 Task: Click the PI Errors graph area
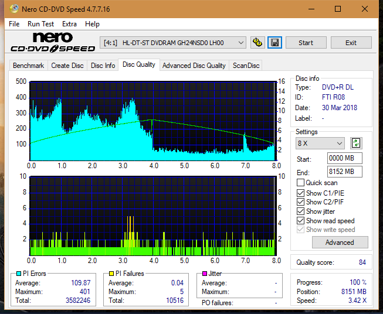[153, 121]
